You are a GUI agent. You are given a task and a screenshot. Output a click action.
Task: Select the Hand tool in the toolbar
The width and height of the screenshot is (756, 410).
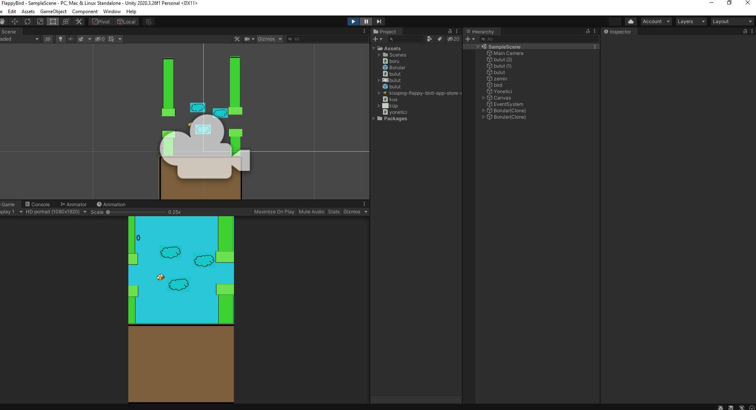pyautogui.click(x=3, y=21)
